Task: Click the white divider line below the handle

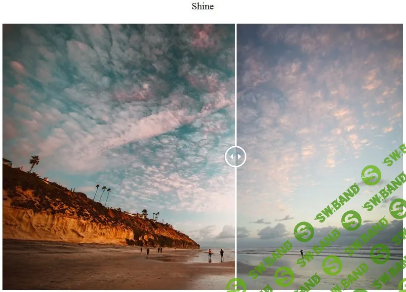Action: coord(236,228)
